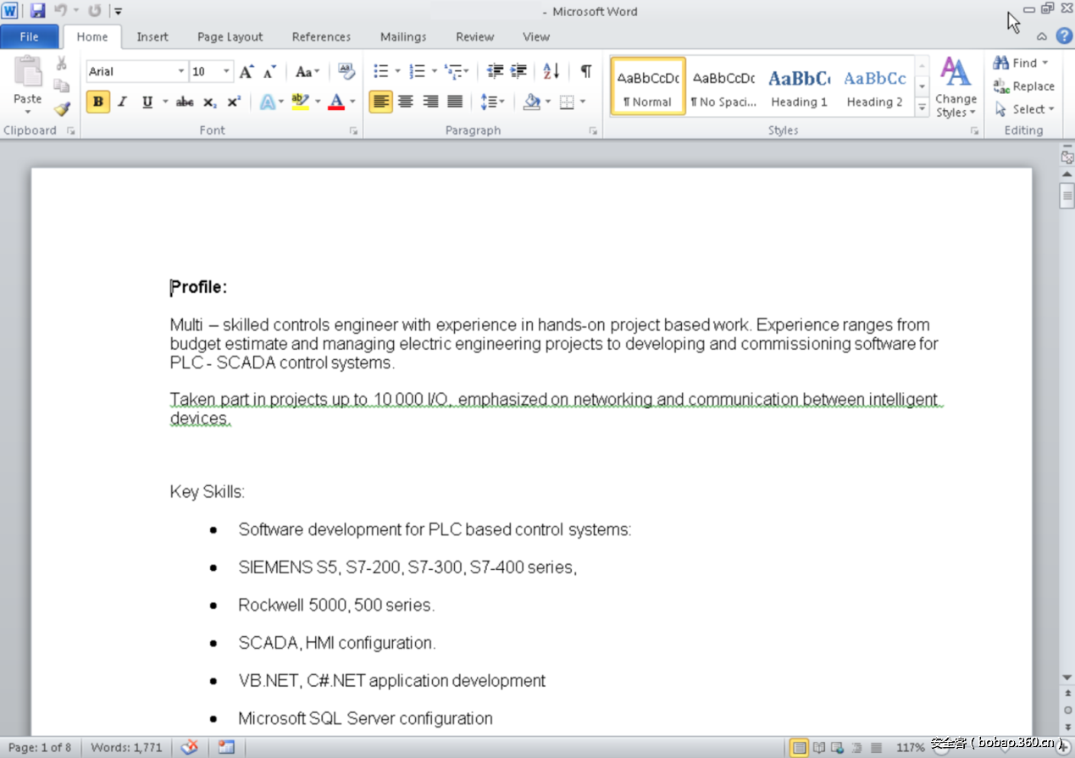Click the Increase Indent icon

coord(518,71)
